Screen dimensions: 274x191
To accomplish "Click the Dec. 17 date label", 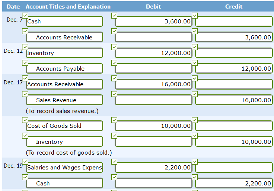I will pyautogui.click(x=13, y=82).
